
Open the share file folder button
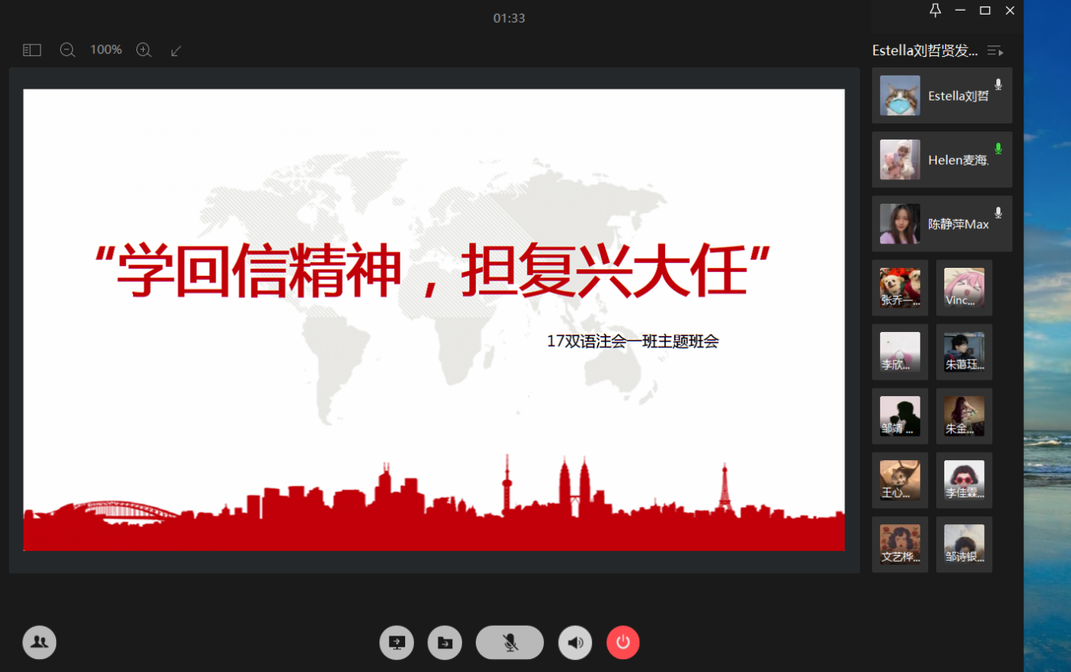445,643
